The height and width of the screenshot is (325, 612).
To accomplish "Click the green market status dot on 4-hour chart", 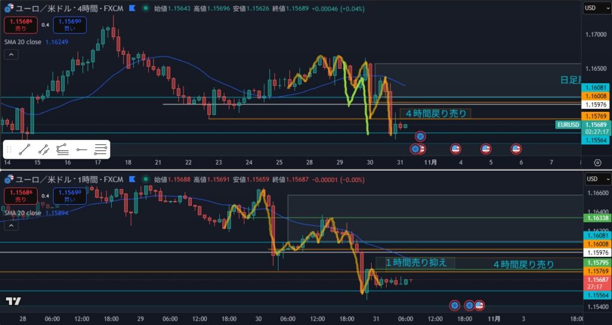I will coord(146,8).
